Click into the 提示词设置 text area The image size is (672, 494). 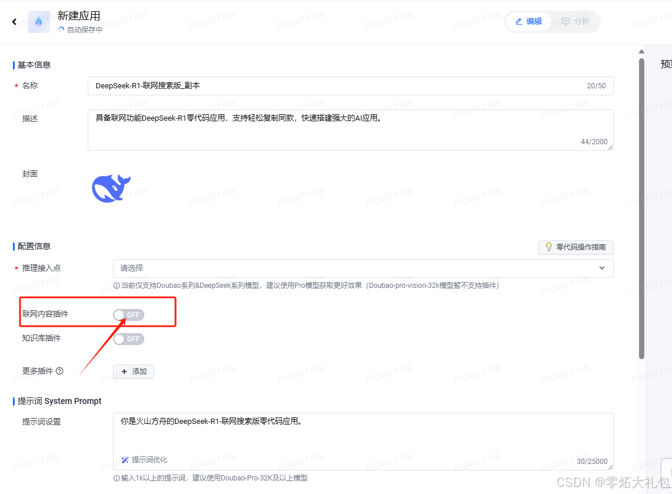pos(363,441)
